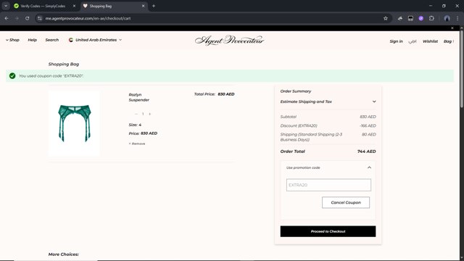Open the Bag link in header

coord(448,41)
